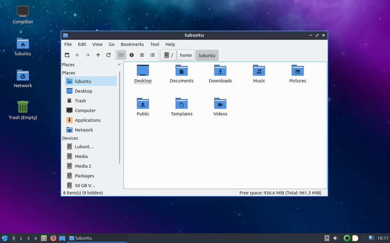The height and width of the screenshot is (243, 390).
Task: Jump to home via the path button
Action: point(186,55)
